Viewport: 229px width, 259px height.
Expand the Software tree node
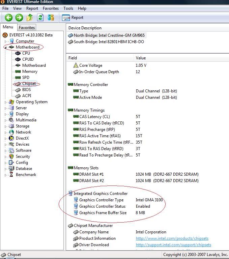click(x=5, y=151)
